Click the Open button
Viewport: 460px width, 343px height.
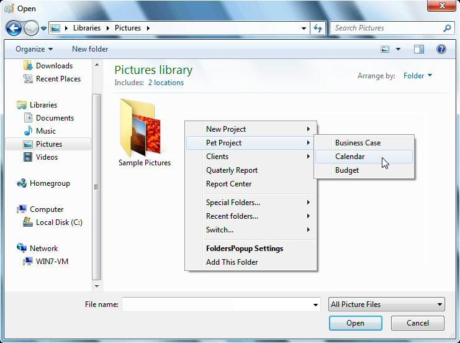point(355,323)
